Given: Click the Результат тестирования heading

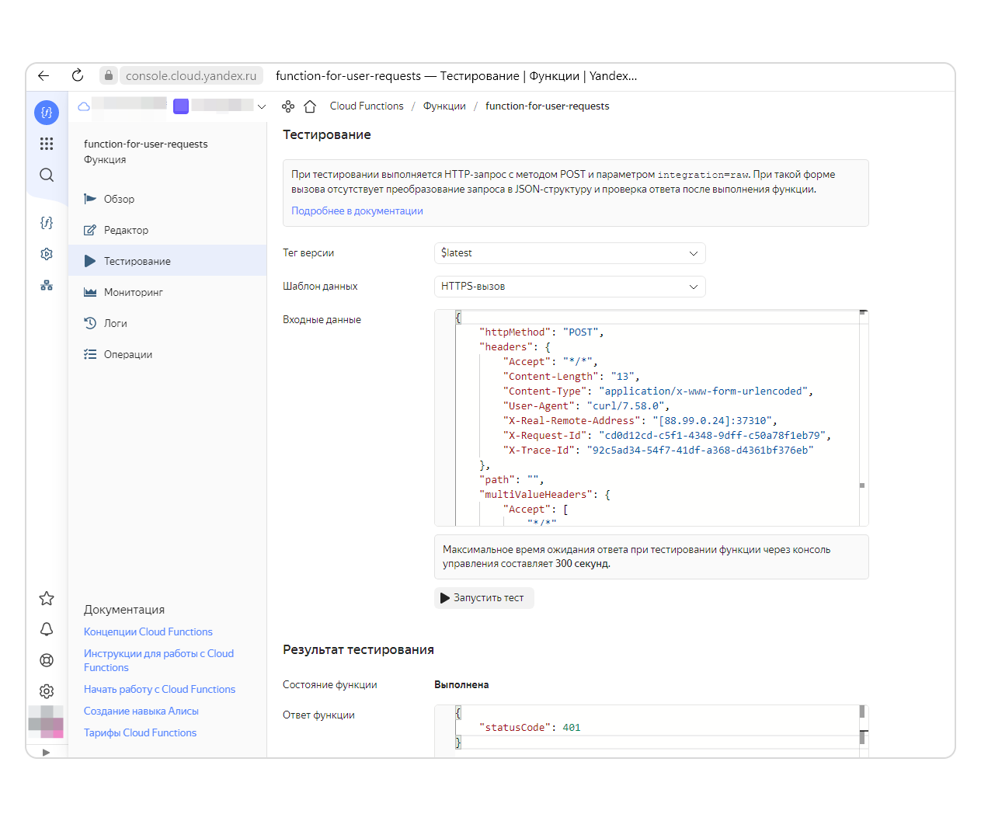Looking at the screenshot, I should (x=358, y=650).
